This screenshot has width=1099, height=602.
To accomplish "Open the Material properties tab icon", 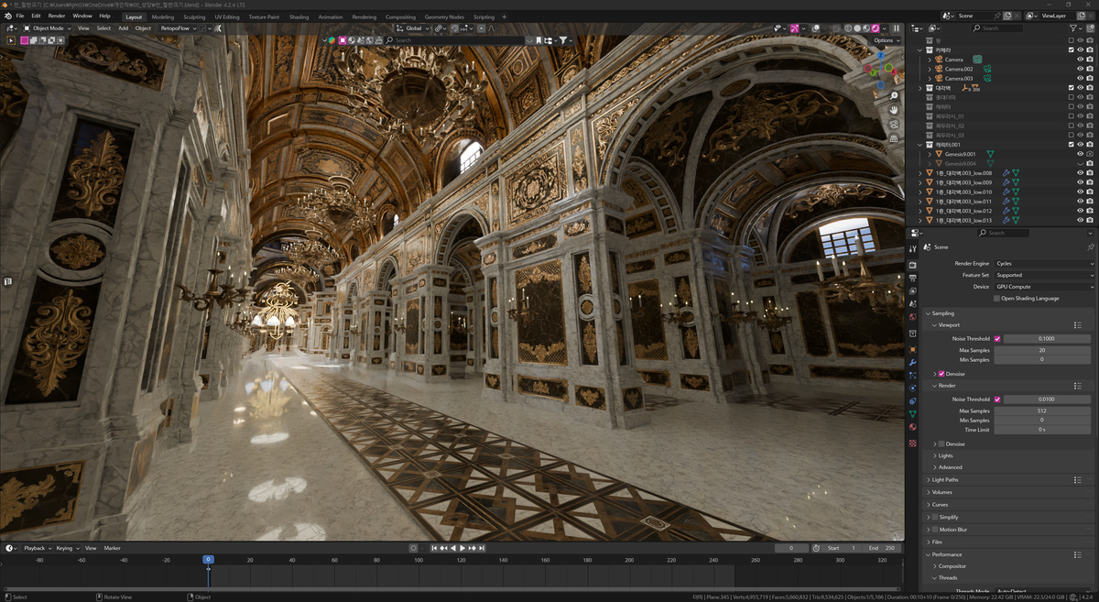I will click(x=912, y=427).
